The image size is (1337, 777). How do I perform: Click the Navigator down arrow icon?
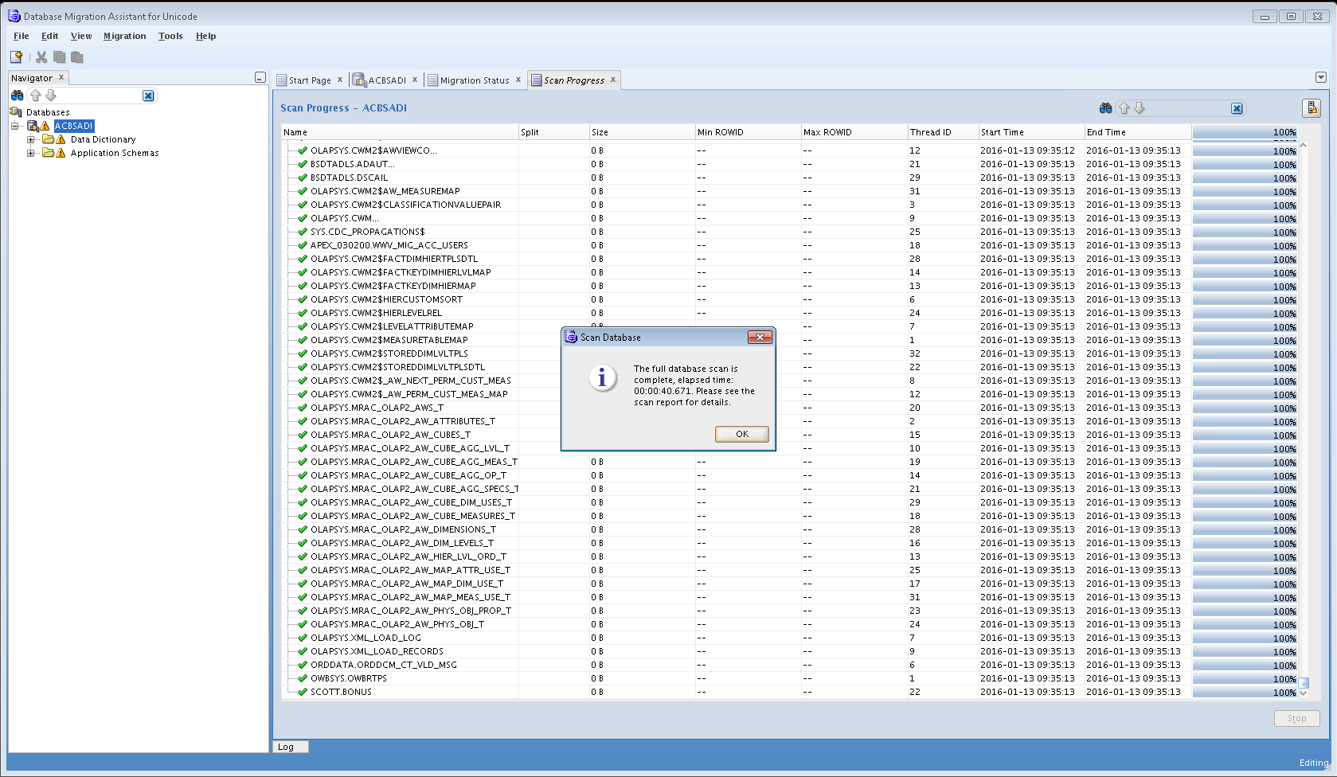pyautogui.click(x=51, y=96)
